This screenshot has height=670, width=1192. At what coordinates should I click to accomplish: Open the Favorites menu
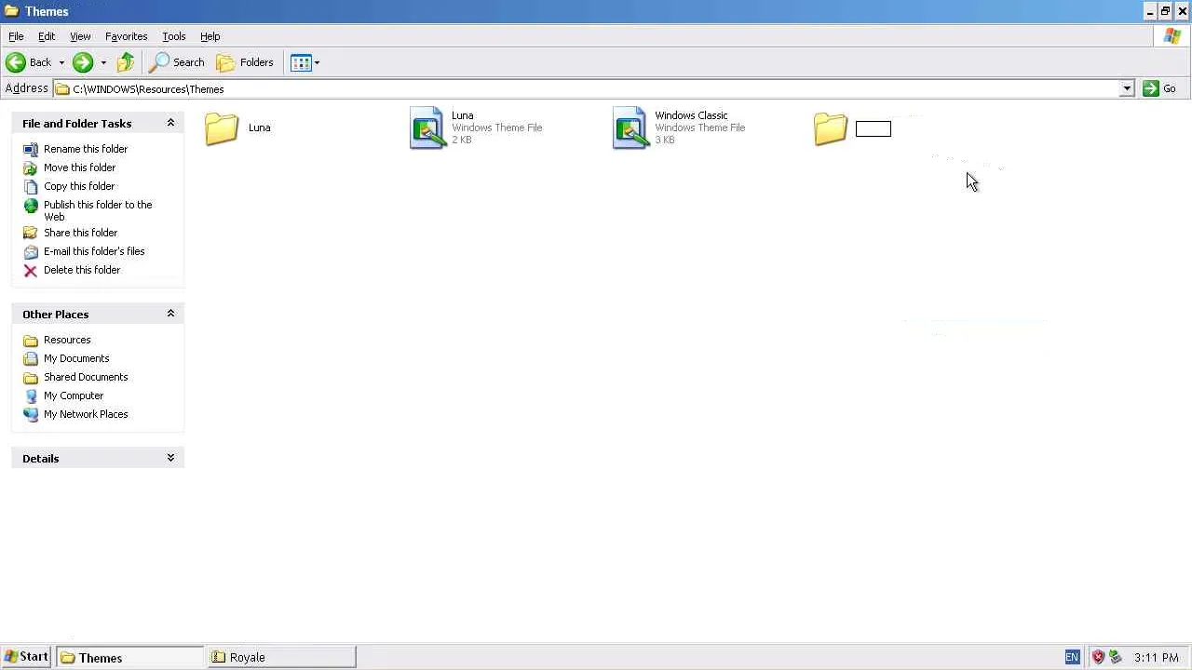[x=126, y=36]
